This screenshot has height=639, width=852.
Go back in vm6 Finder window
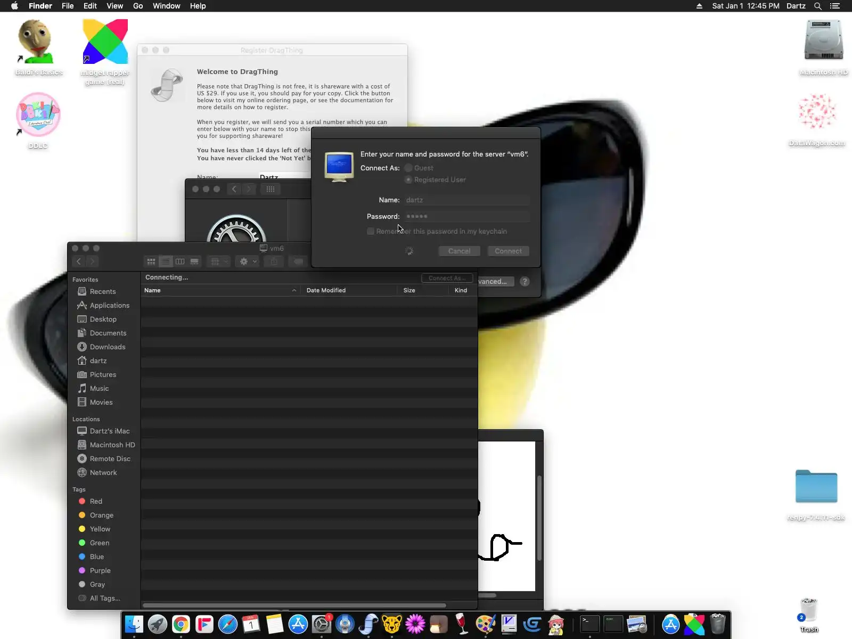[x=79, y=261]
